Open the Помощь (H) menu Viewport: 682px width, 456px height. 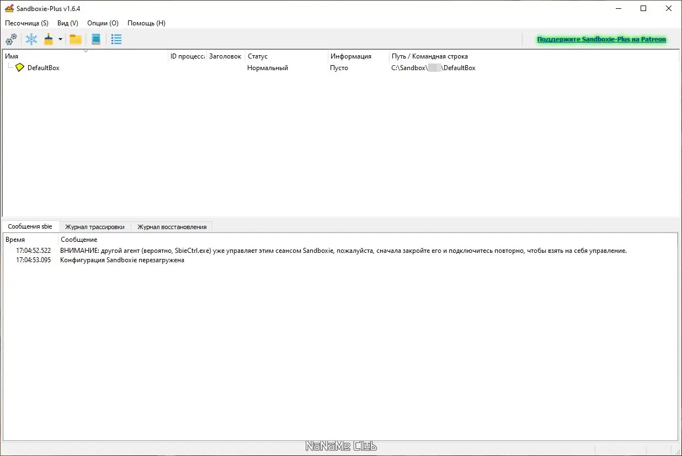[x=146, y=23]
